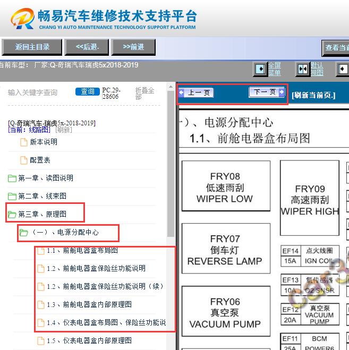Viewport: 349px width, 350px height.
Task: Open 1.4、仪表电器盒布局图、保险丝功能说
Action: (107, 322)
